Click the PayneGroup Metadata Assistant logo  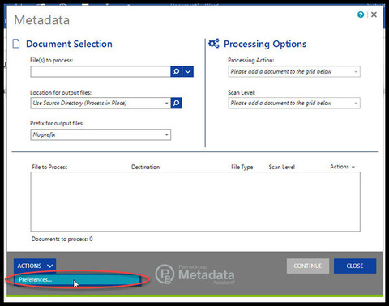pyautogui.click(x=195, y=274)
